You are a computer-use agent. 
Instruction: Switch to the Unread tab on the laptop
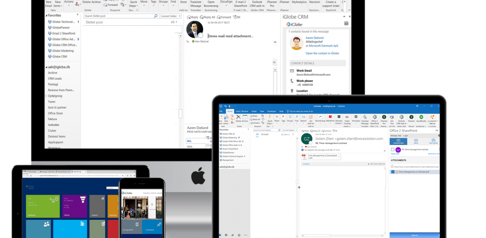(x=265, y=134)
